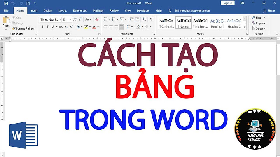Open the Clipboard pane launcher
280x157 pixels.
[x=36, y=34]
